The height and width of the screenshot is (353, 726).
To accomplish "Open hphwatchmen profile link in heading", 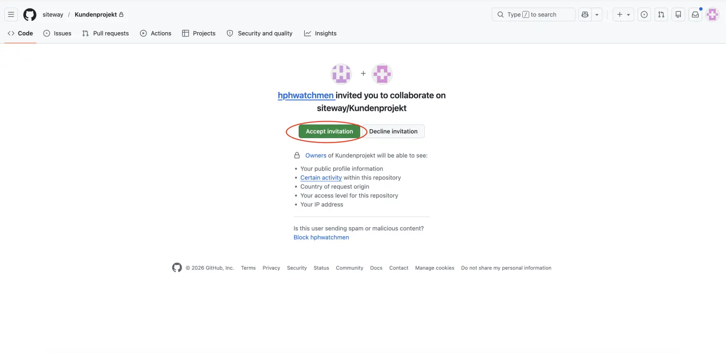I will pos(306,95).
